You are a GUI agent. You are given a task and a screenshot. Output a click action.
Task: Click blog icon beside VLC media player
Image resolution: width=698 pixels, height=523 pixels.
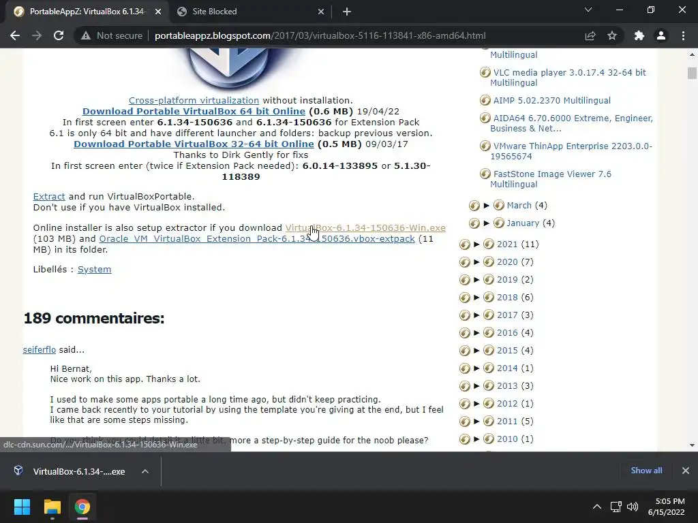485,72
